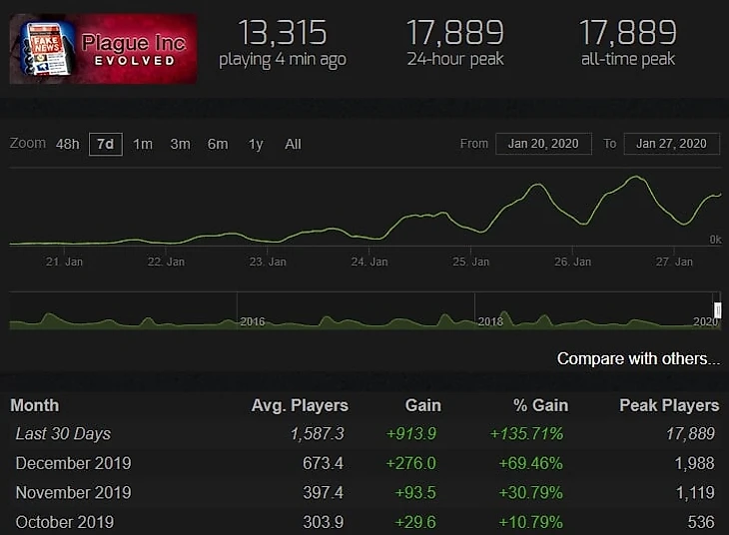Click the 536 peak players value
The height and width of the screenshot is (535, 729).
pyautogui.click(x=701, y=522)
